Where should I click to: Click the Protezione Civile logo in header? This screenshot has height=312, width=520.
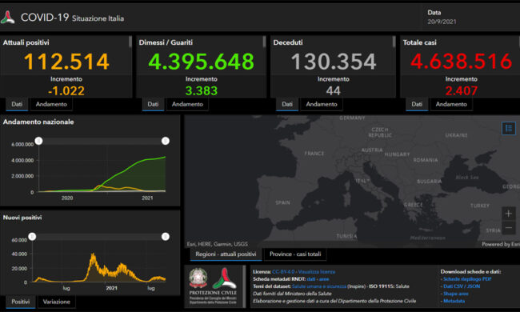tap(8, 18)
